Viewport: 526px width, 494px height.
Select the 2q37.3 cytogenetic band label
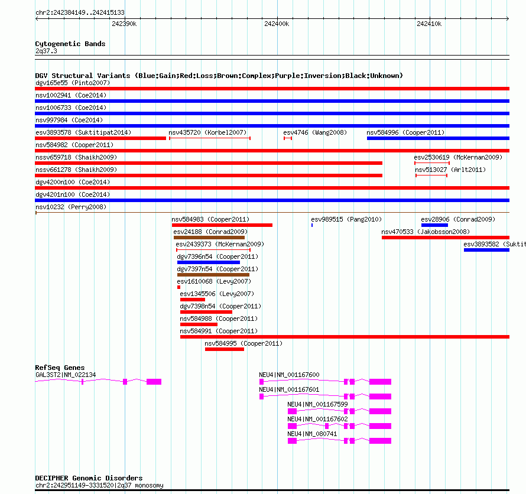click(x=46, y=51)
